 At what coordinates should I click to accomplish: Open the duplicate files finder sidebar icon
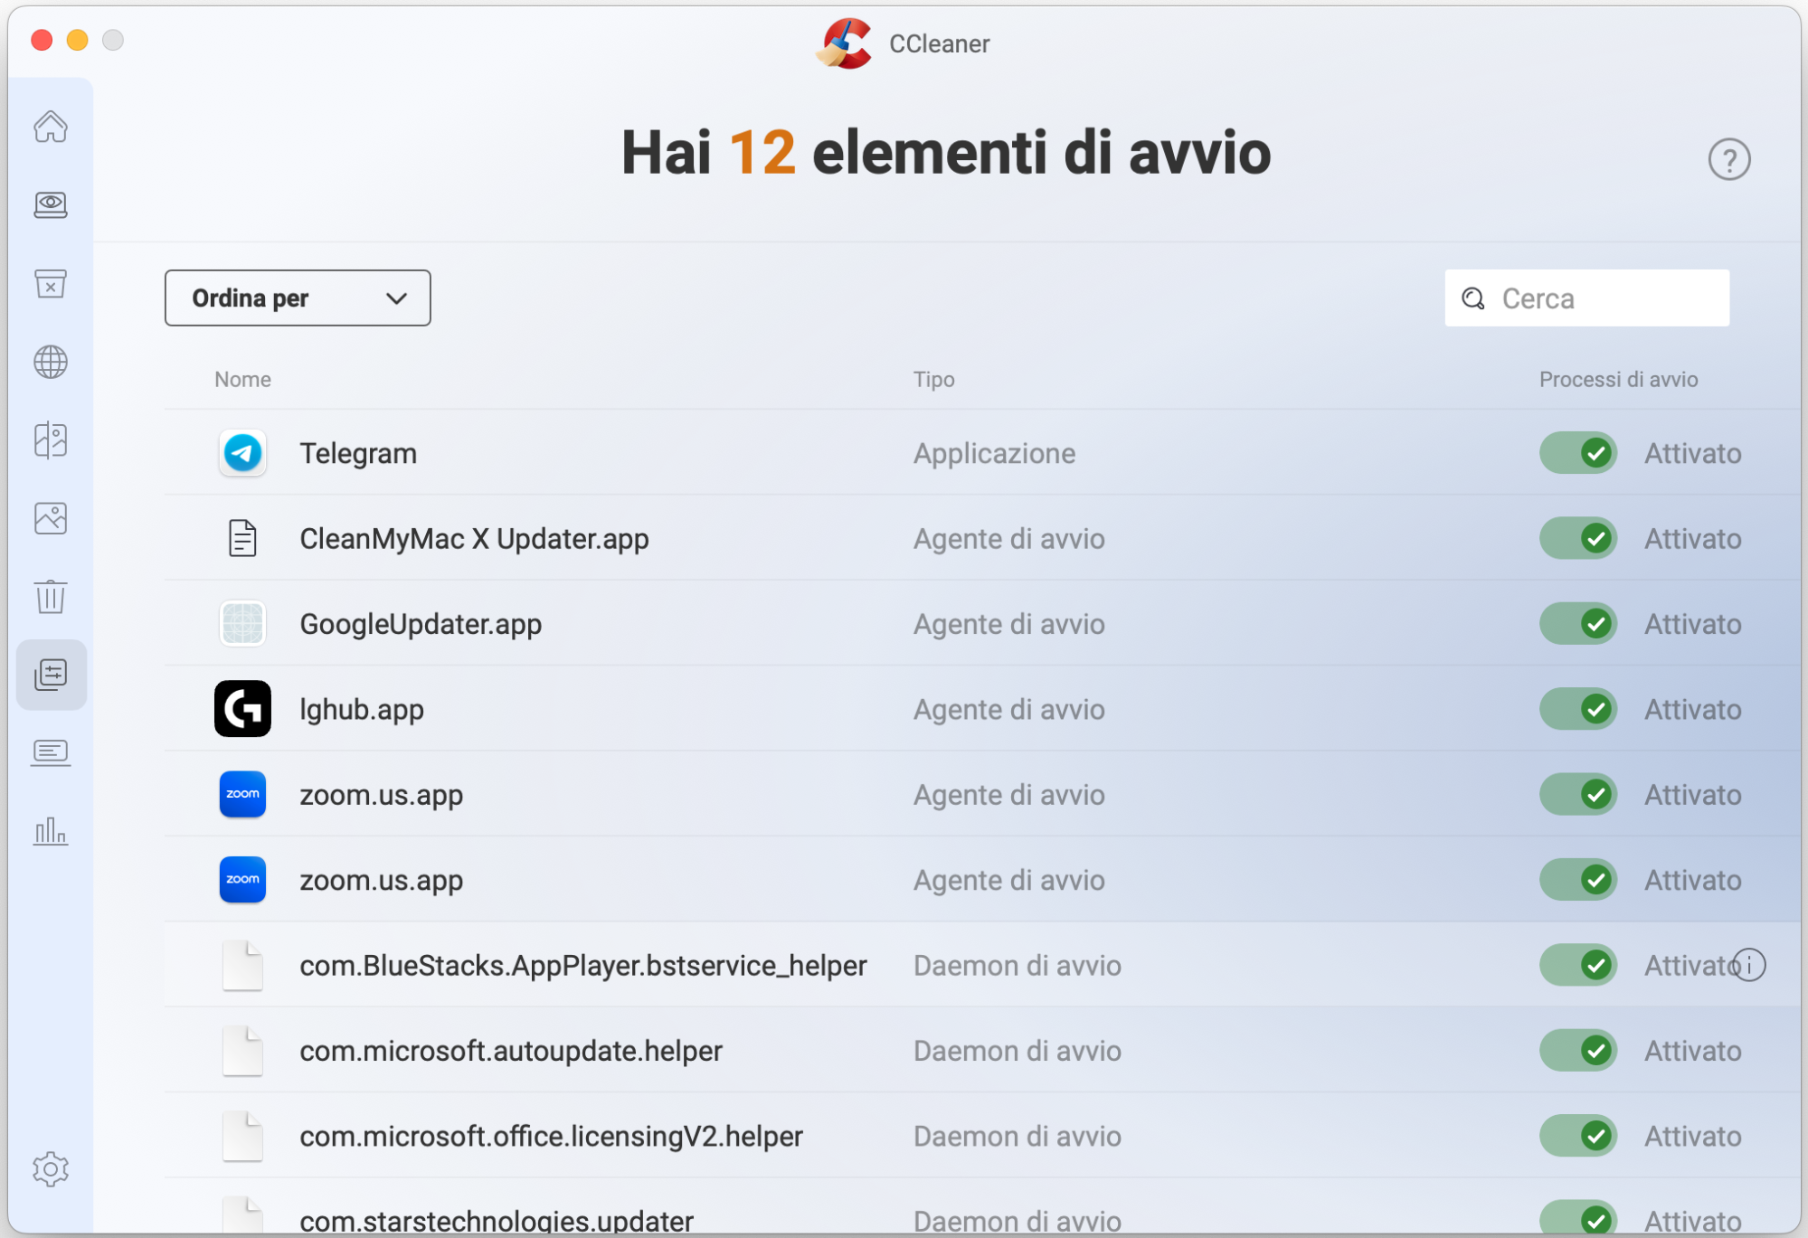tap(51, 440)
